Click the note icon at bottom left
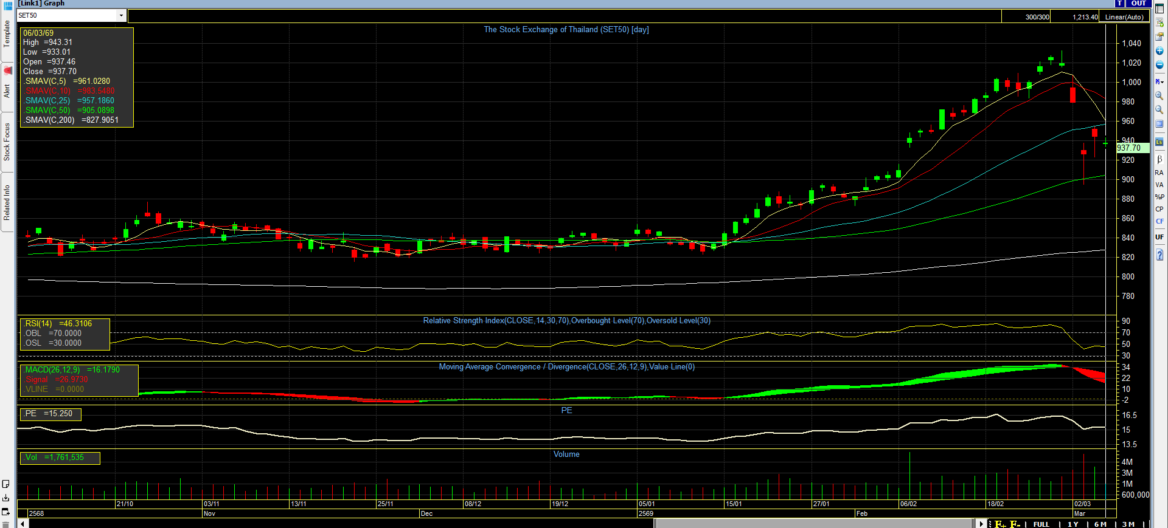This screenshot has height=528, width=1168. (5, 484)
